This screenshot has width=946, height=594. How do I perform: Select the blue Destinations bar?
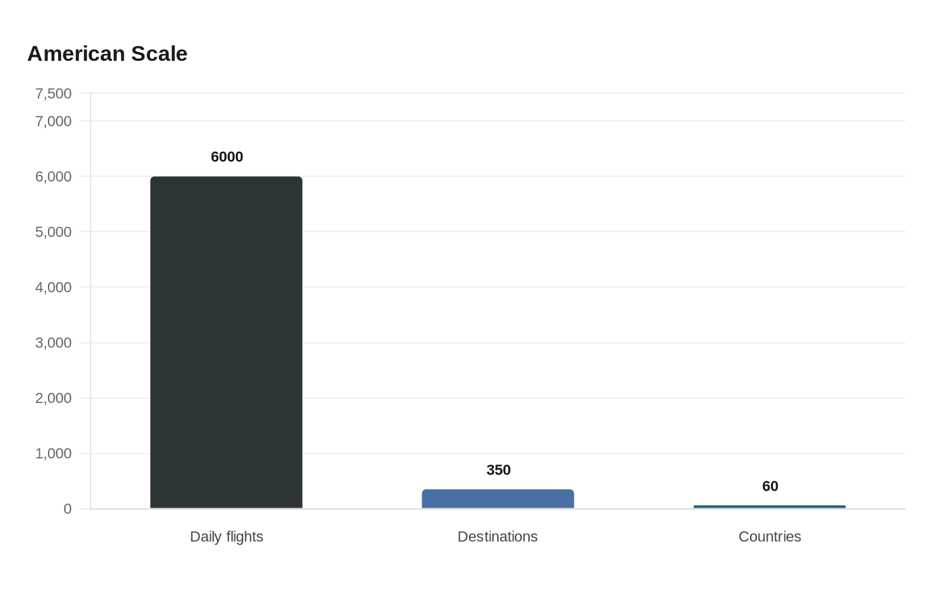pyautogui.click(x=498, y=499)
